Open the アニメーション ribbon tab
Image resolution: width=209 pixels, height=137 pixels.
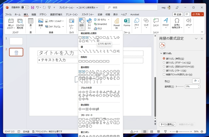(x=72, y=14)
